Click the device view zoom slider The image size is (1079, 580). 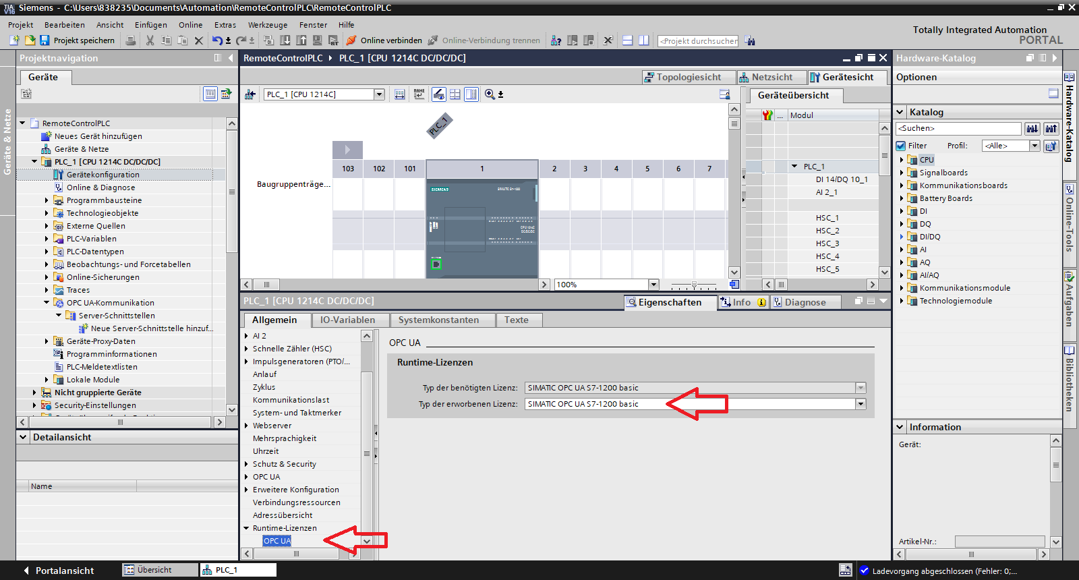point(694,285)
